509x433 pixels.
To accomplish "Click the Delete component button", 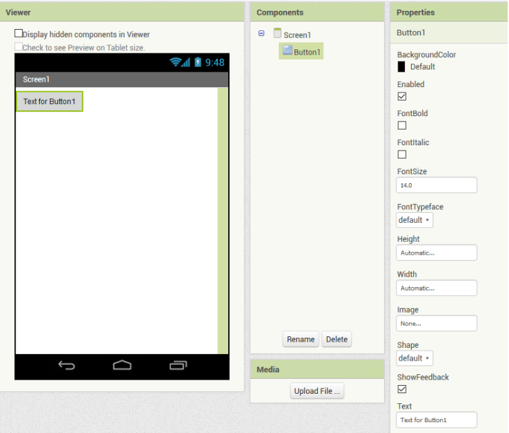I will [336, 339].
